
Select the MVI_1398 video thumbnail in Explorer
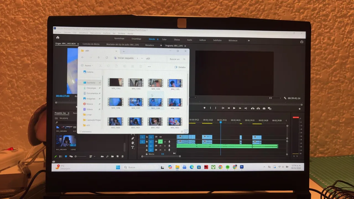155,102
